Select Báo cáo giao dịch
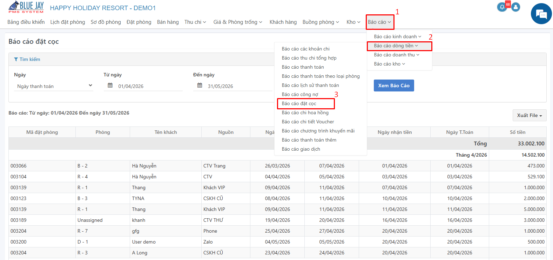Image resolution: width=553 pixels, height=260 pixels. point(301,149)
